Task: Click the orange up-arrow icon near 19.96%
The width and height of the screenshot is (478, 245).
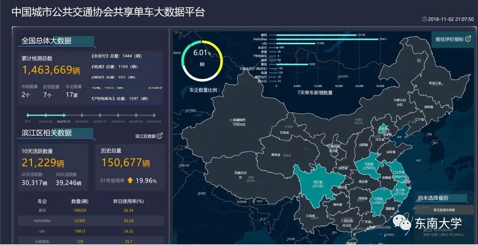Action: [130, 181]
